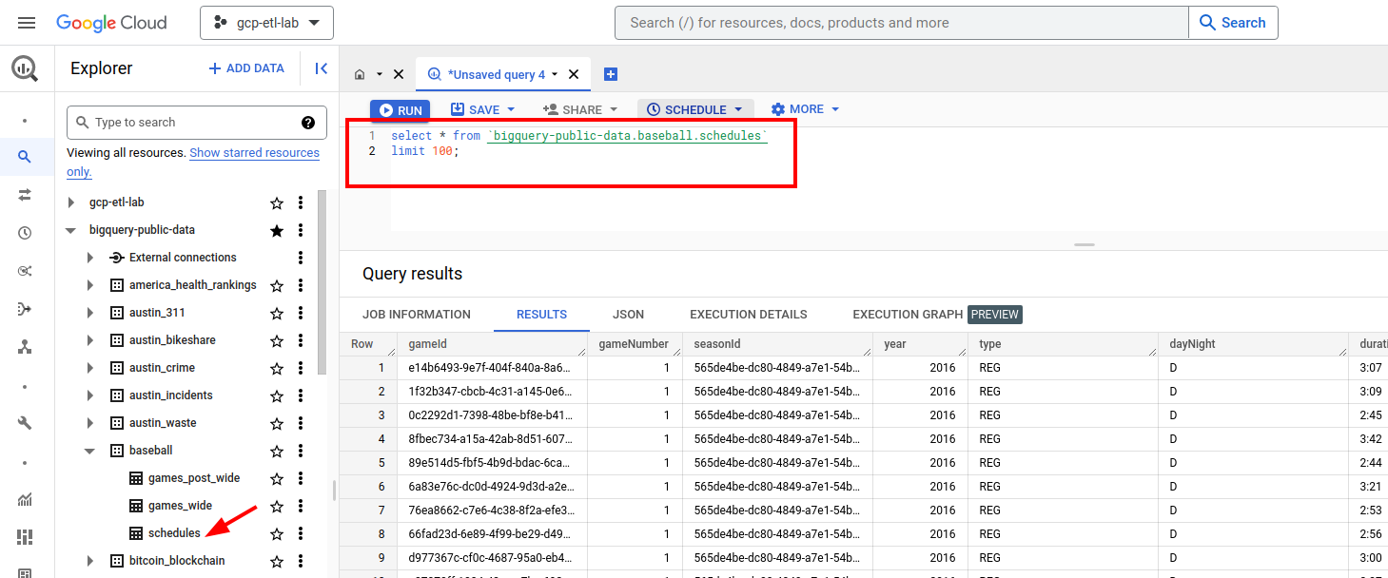Click the Google Cloud logo

[111, 23]
